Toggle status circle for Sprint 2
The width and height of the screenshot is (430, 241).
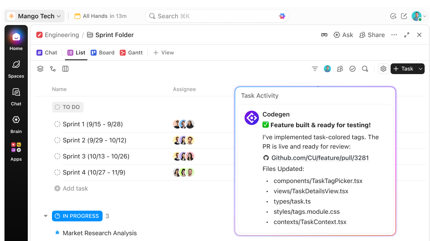(x=57, y=141)
